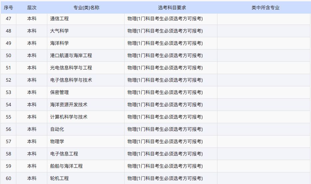Click 物理 requirement for 计算机科学与技术

(165, 117)
